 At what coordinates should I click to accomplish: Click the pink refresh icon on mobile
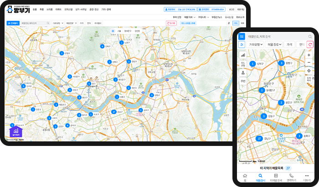point(310,45)
